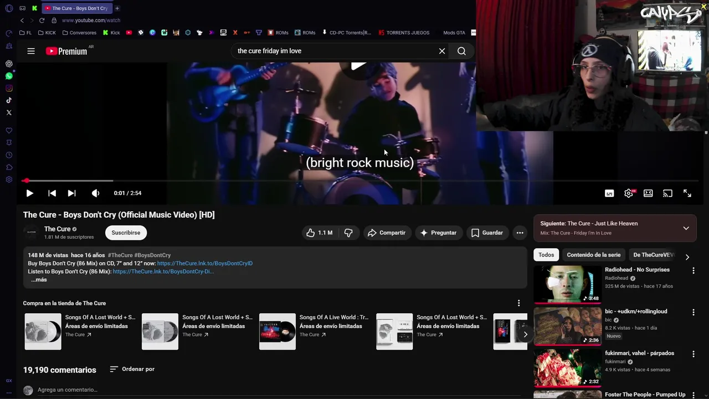
Task: Open the pinned Kick tab
Action: pyautogui.click(x=34, y=8)
